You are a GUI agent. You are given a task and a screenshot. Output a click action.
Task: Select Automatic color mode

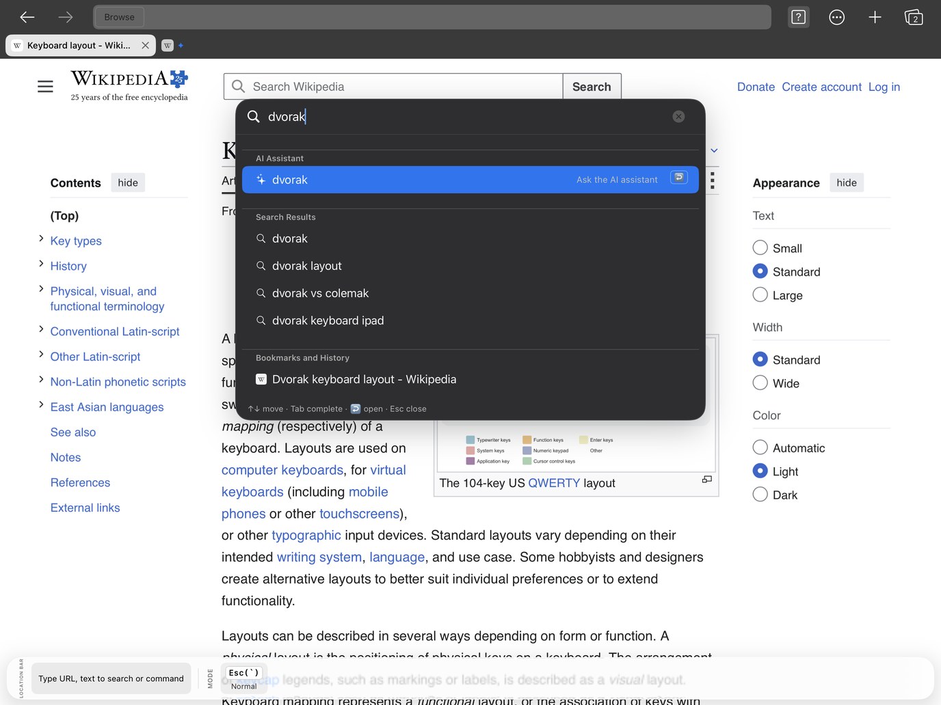[760, 447]
